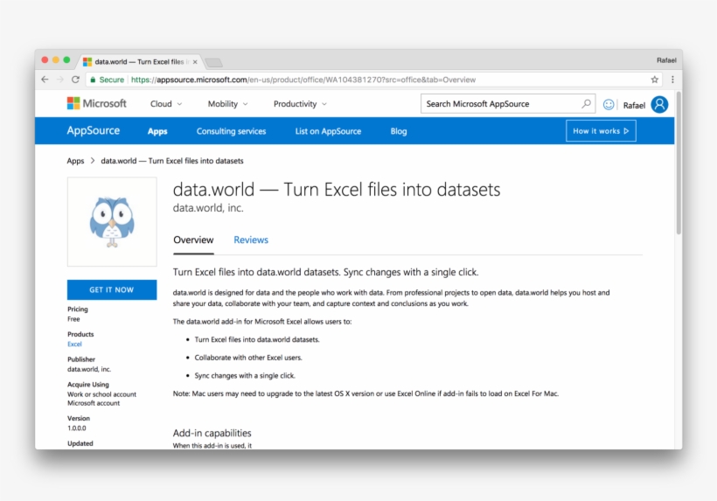Image resolution: width=717 pixels, height=501 pixels.
Task: Click the Microsoft logo
Action: pos(97,104)
